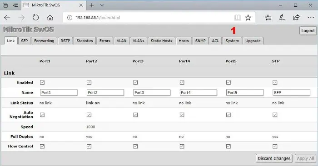Click the Port3 name field
Viewport: 318px width, 166px height.
[x=152, y=92]
